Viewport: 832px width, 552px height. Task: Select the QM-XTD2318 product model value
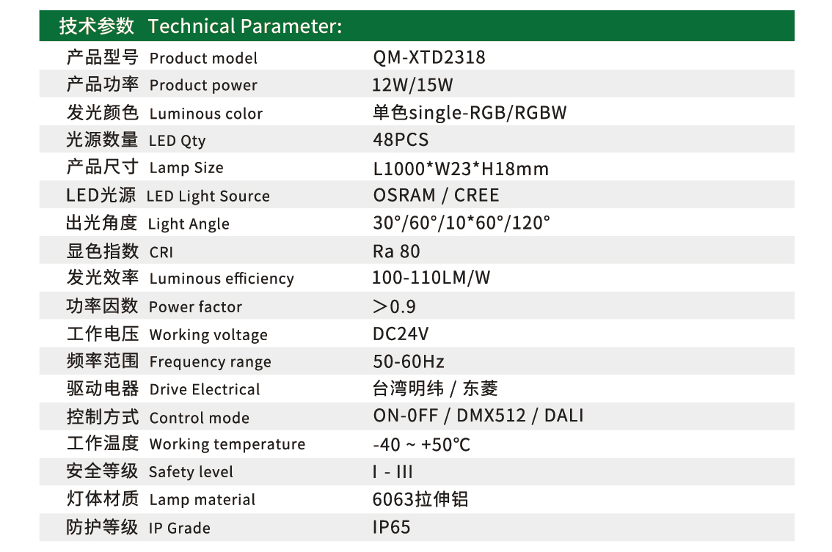point(429,58)
